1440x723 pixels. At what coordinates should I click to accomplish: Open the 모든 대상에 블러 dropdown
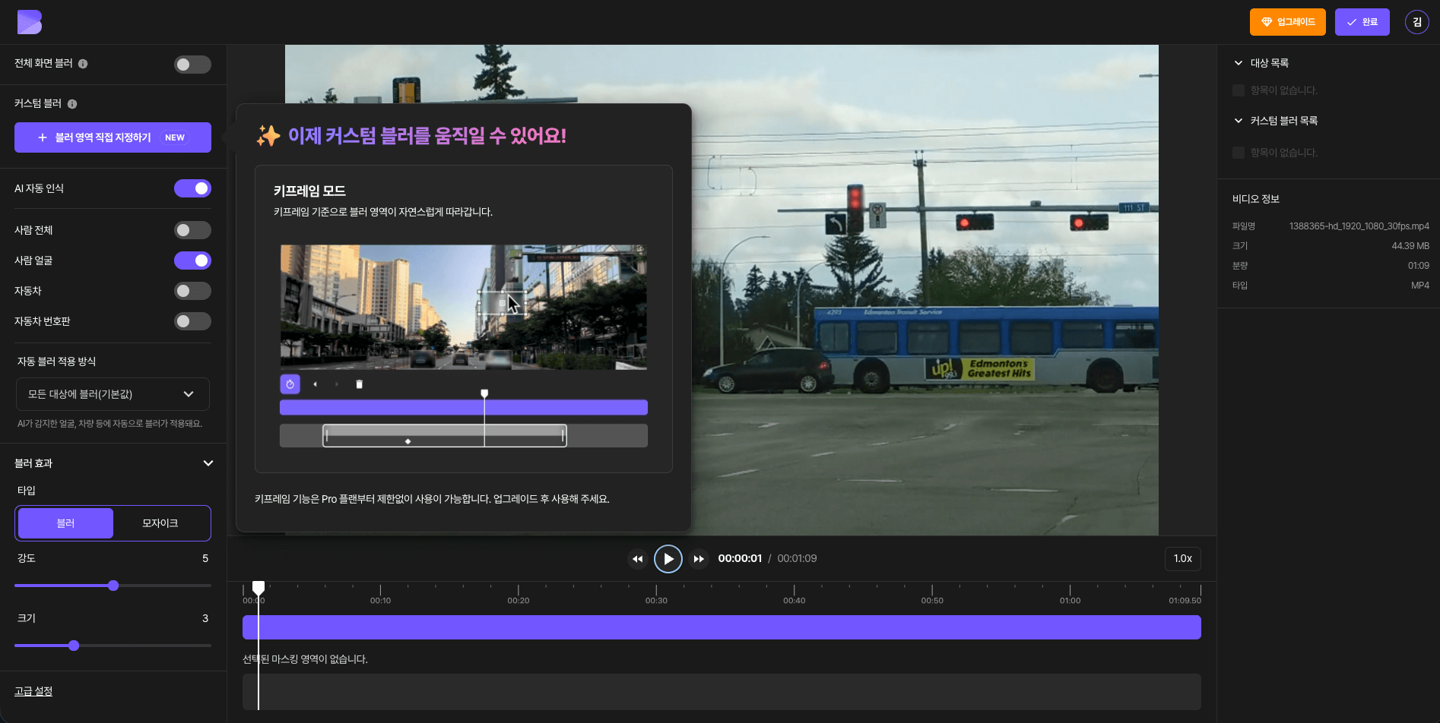[x=113, y=394]
